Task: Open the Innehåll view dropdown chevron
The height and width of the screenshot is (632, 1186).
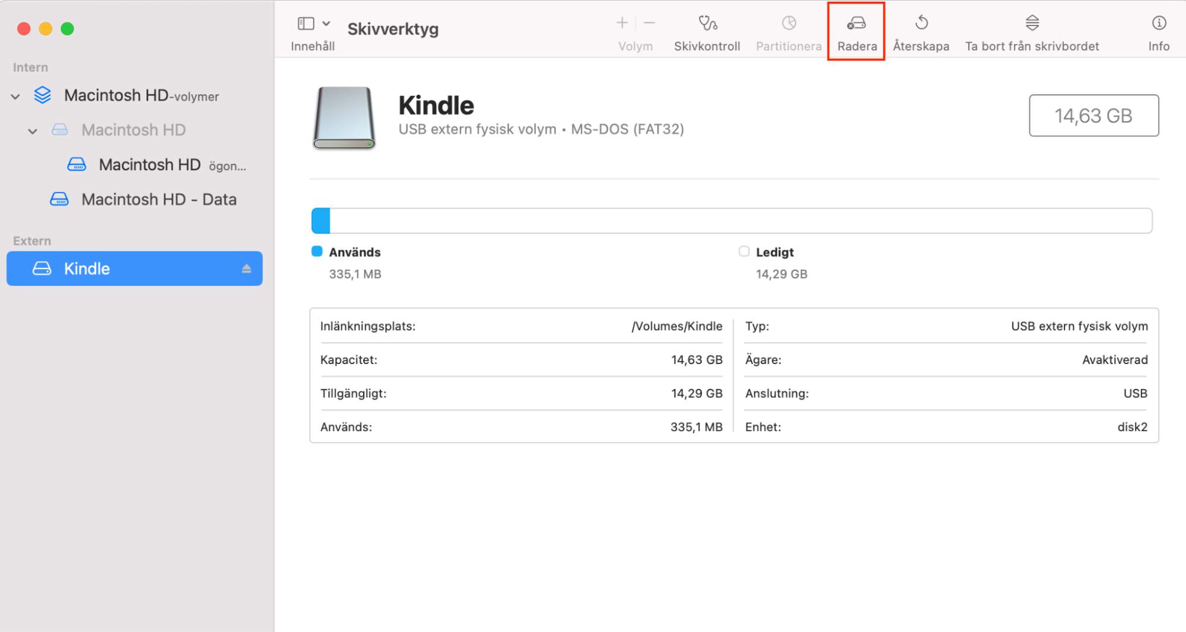Action: 326,24
